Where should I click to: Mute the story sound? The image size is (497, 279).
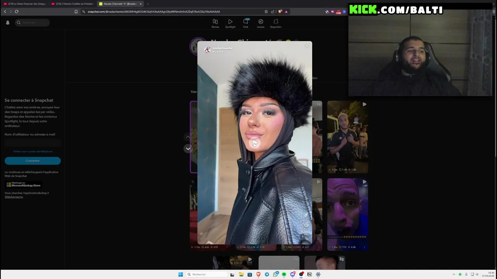[x=306, y=225]
